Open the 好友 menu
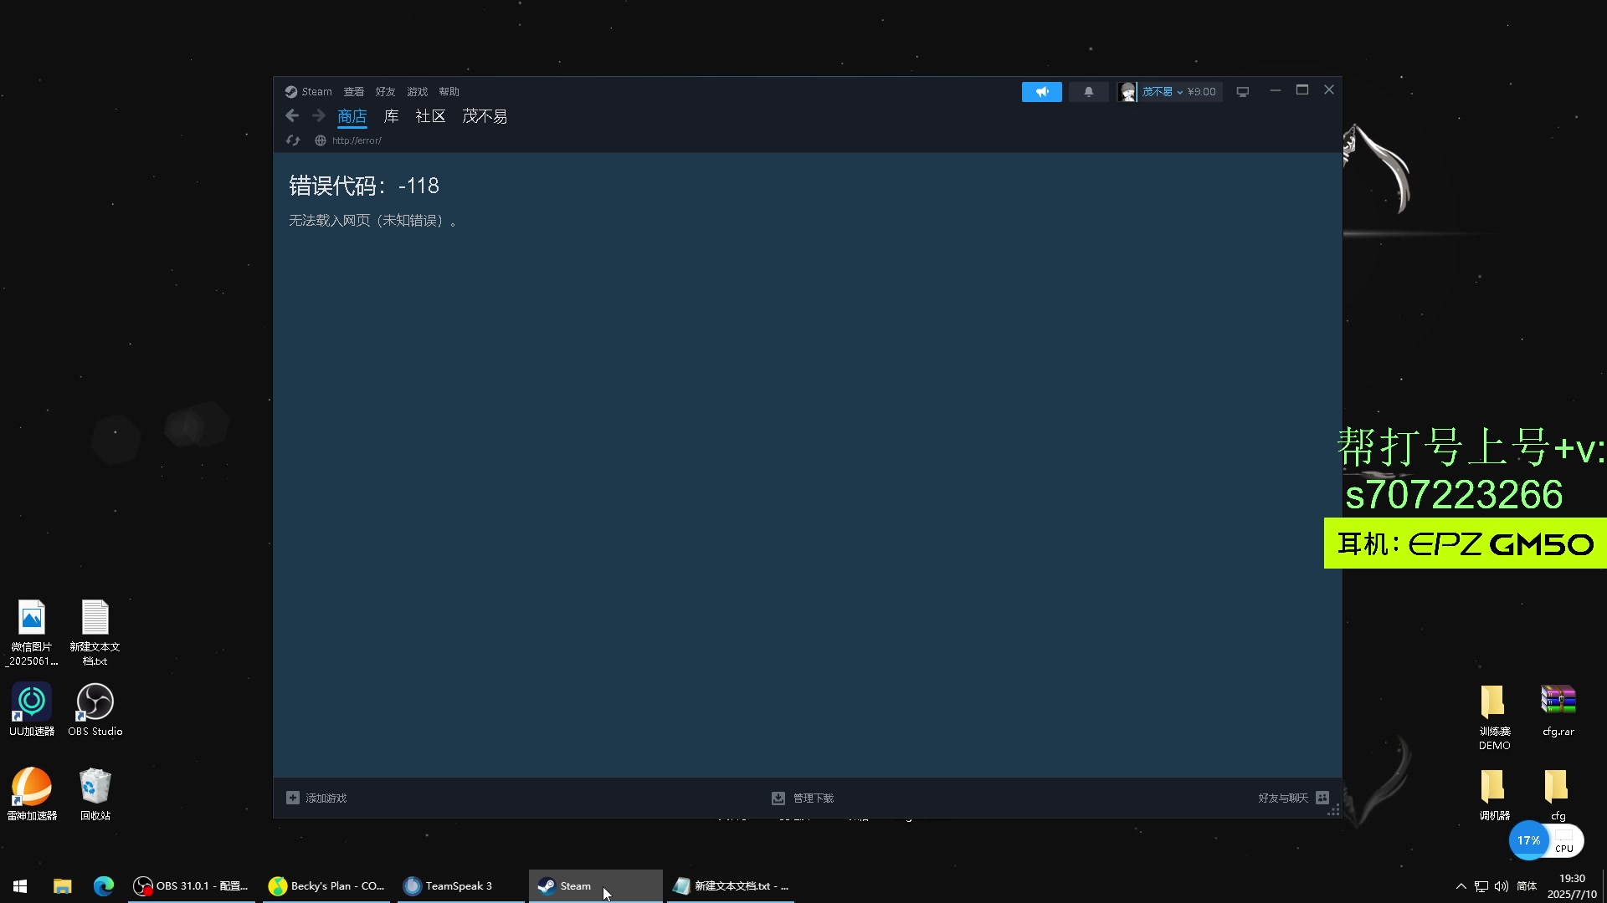The image size is (1607, 903). click(x=385, y=92)
